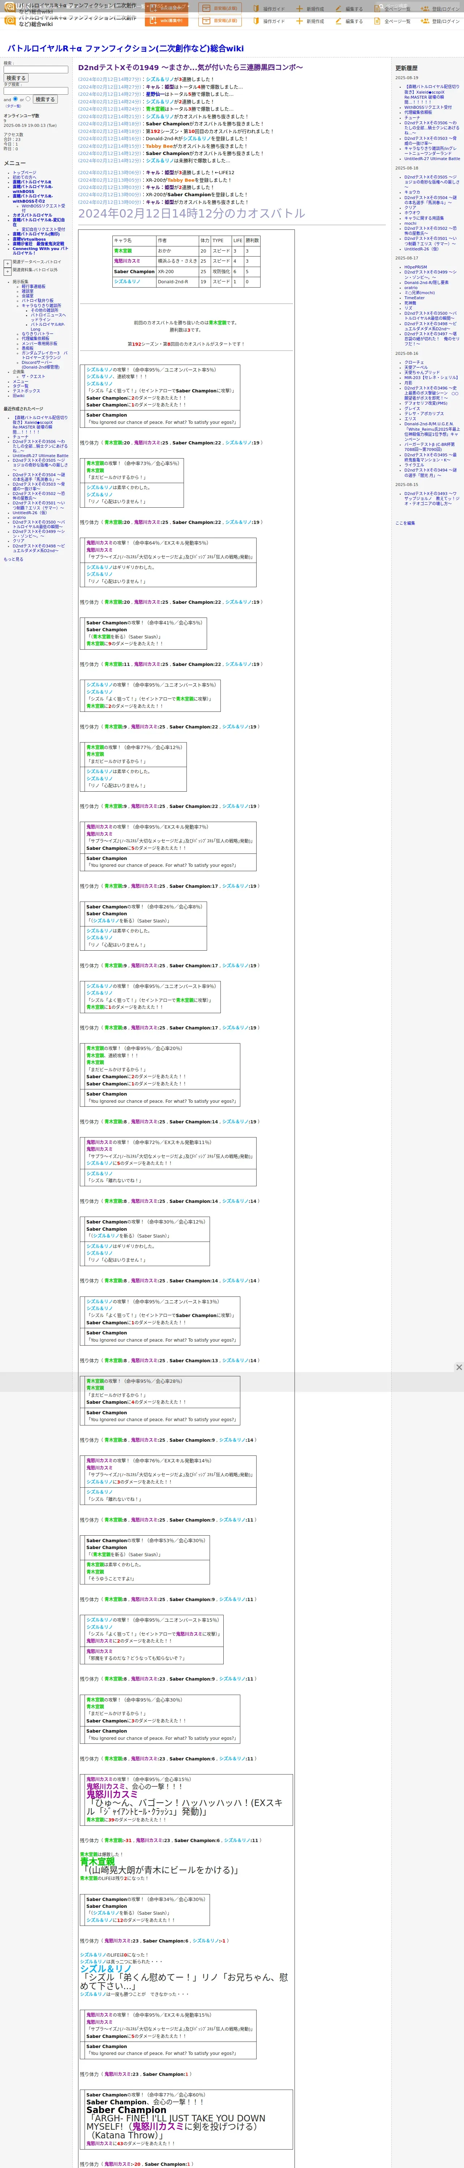The width and height of the screenshot is (464, 2168).
Task: Open ザ・クエスト link
Action: (x=34, y=377)
